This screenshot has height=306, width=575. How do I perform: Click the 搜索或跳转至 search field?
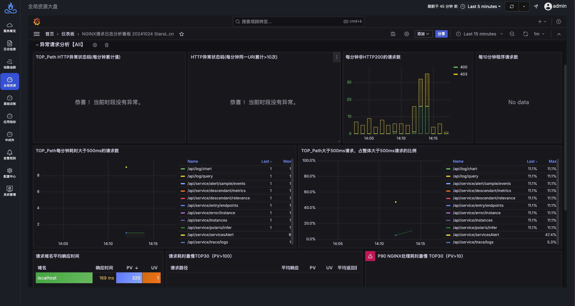[x=298, y=21]
